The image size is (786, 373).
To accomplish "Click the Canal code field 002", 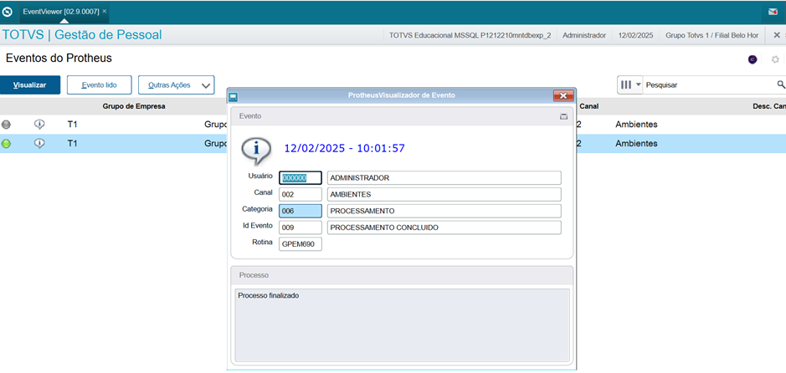I will click(301, 194).
